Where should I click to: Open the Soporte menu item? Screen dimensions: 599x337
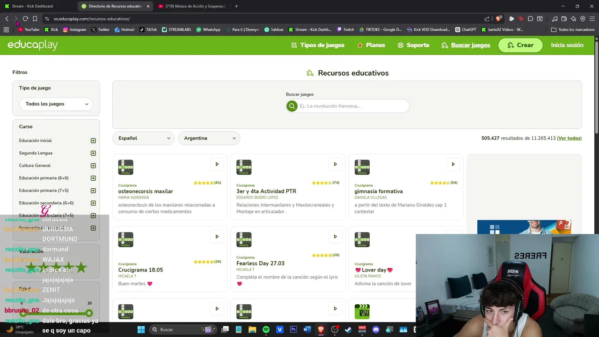413,45
